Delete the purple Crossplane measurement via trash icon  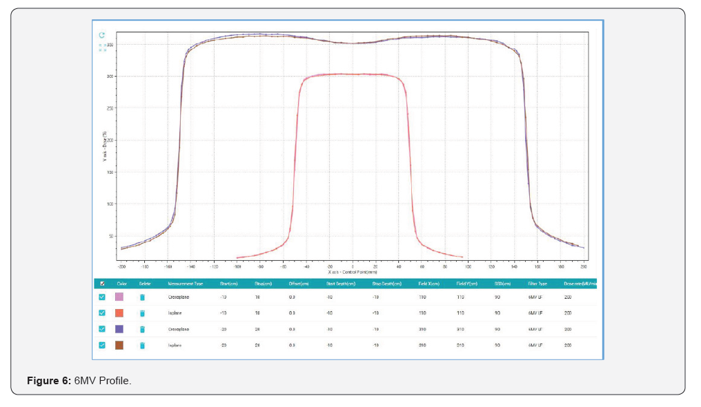click(142, 329)
